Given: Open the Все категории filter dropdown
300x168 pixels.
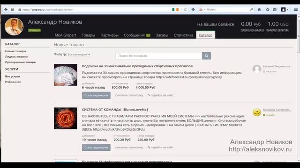Looking at the screenshot, I should point(79,55).
